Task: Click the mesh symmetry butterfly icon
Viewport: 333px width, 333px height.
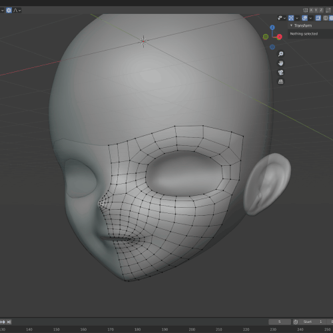Action: pyautogui.click(x=306, y=10)
